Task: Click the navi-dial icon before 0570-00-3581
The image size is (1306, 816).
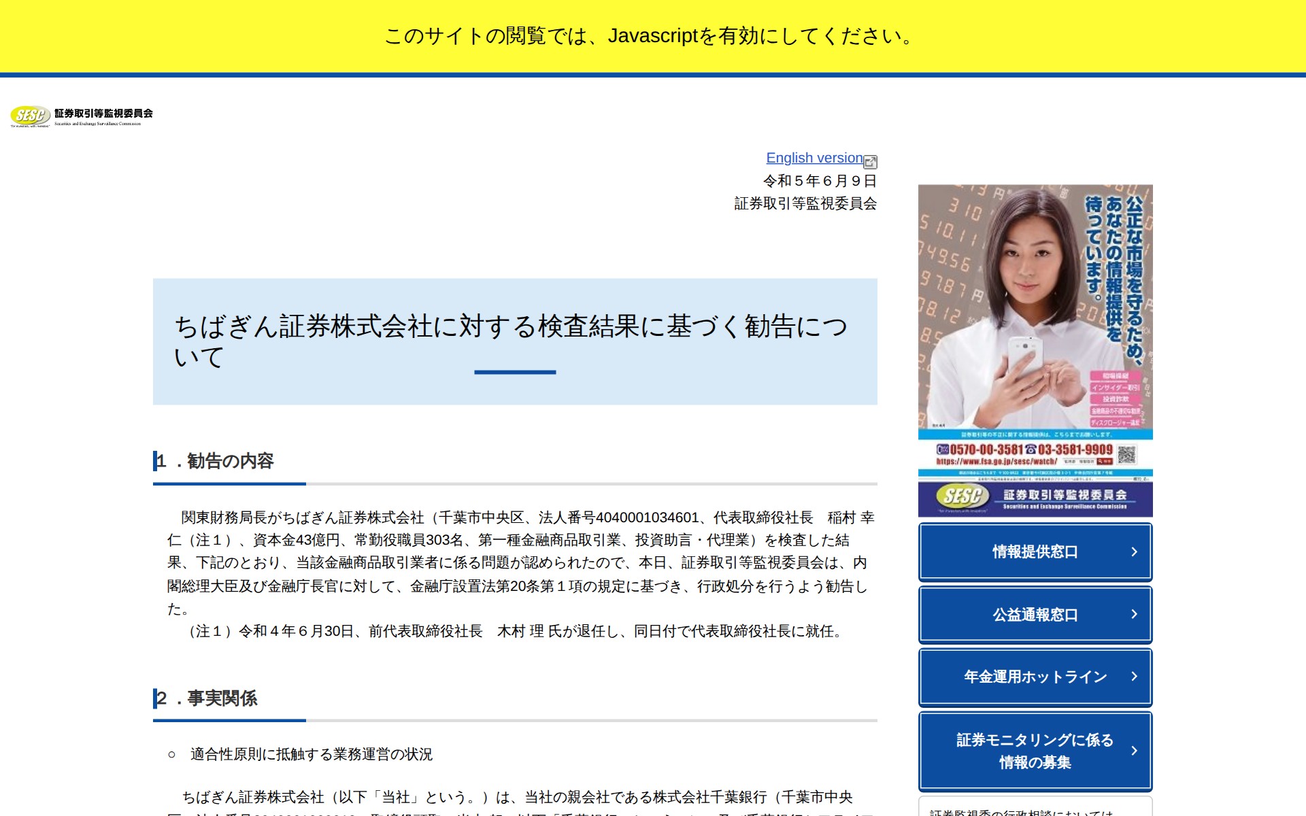Action: (942, 449)
